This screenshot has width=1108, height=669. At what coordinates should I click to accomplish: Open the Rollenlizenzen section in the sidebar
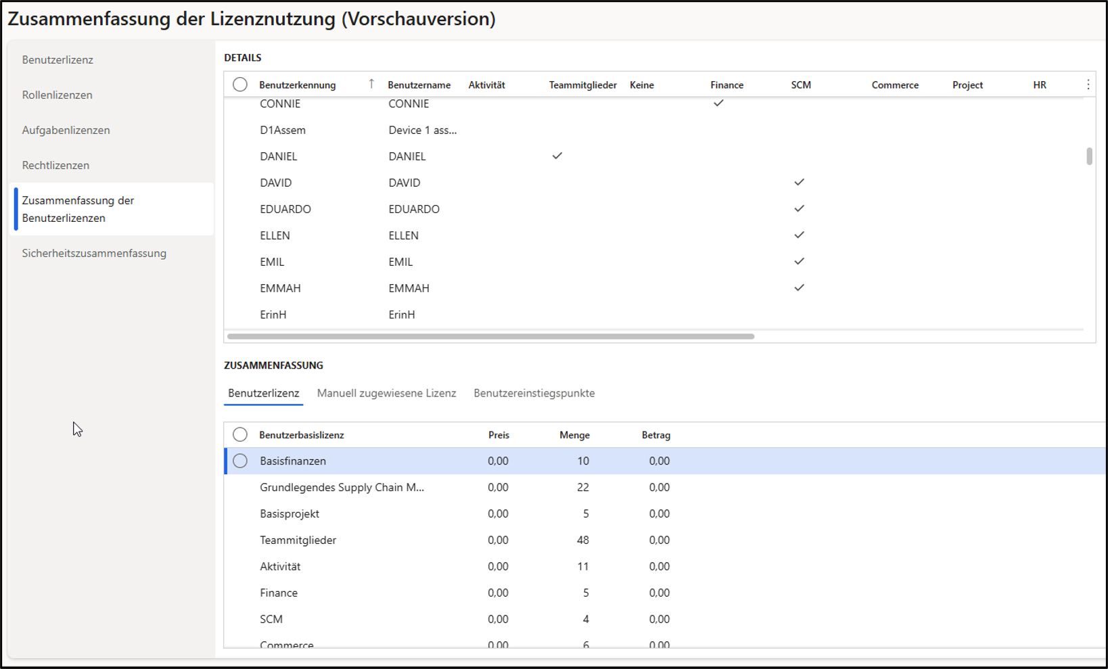tap(57, 95)
